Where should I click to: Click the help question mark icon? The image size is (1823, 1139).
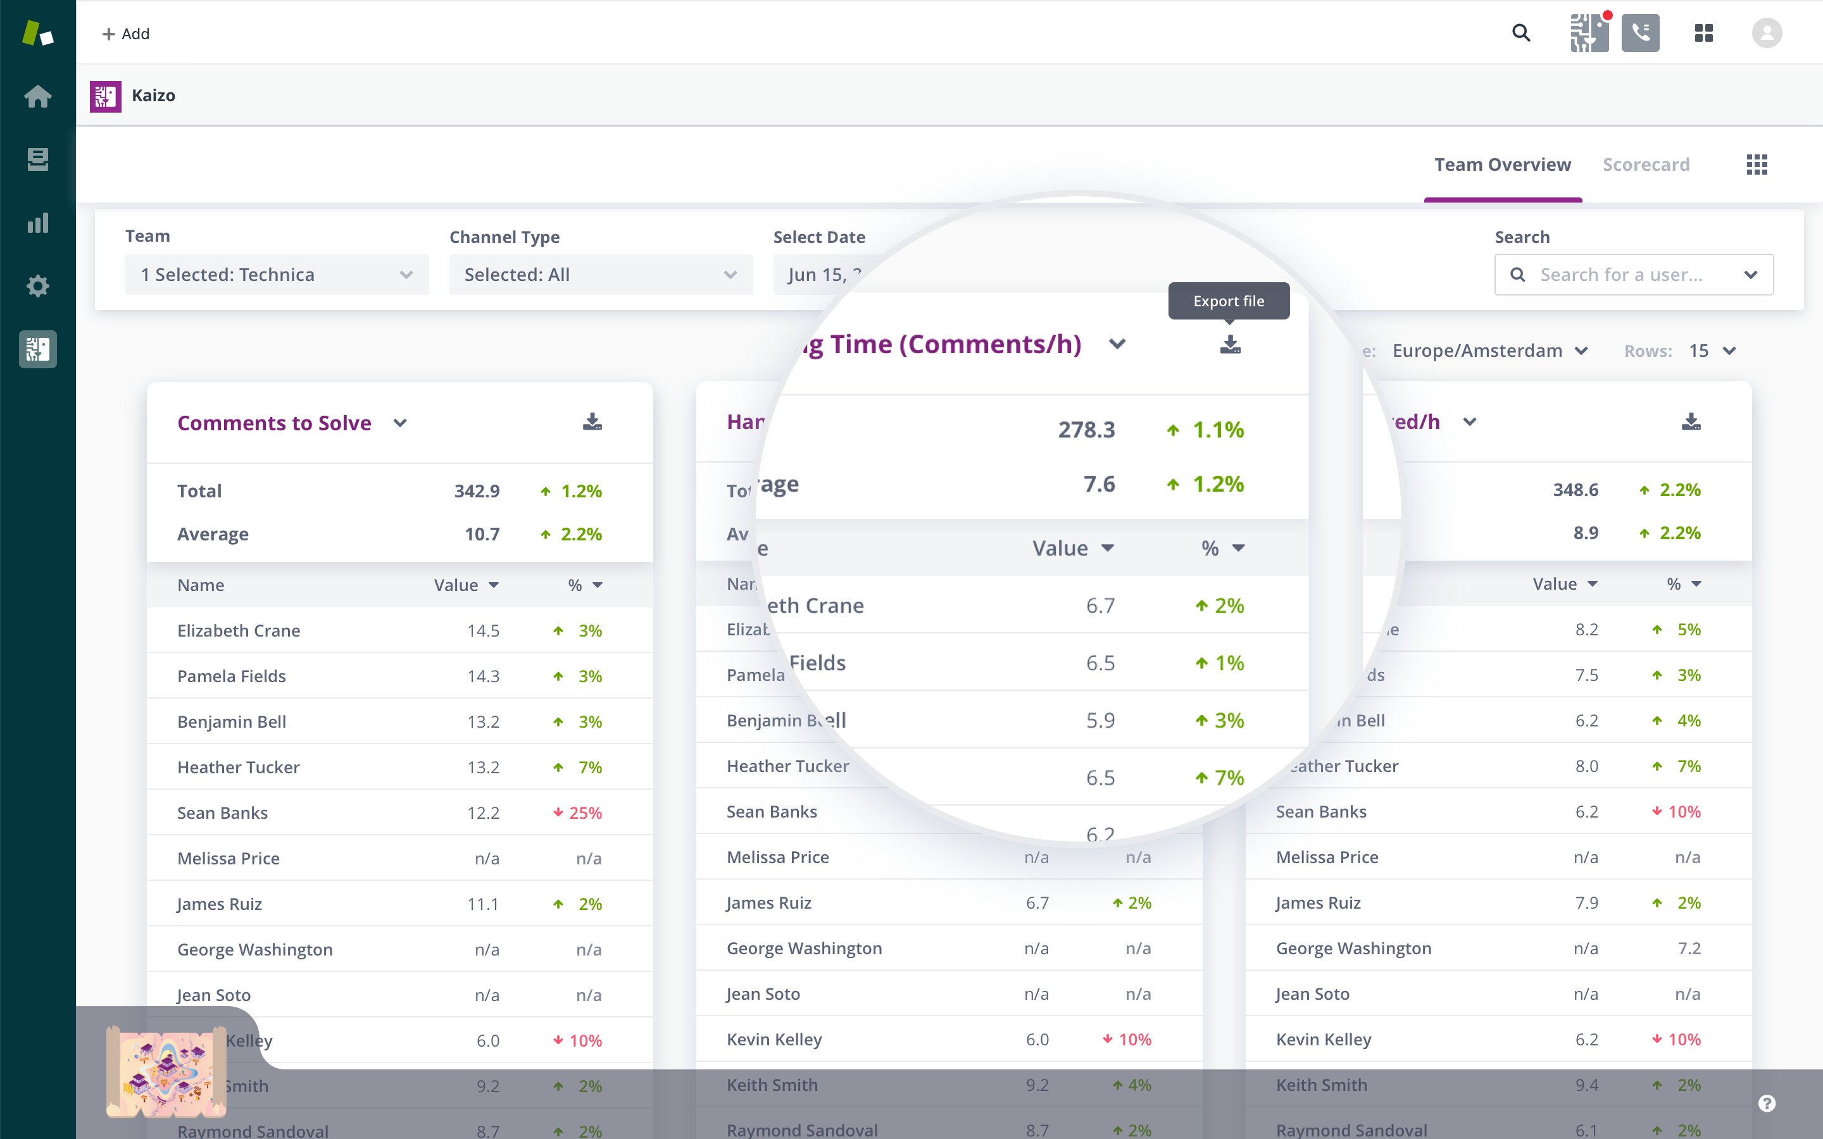[x=1767, y=1104]
